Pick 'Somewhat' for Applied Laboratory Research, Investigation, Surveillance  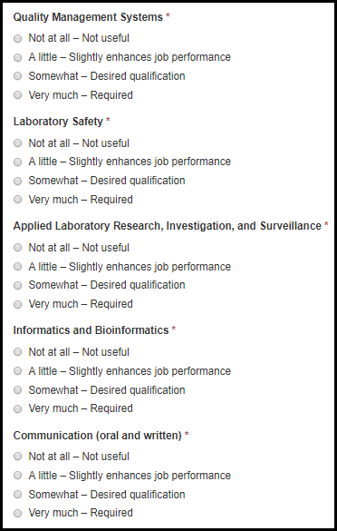pos(17,286)
